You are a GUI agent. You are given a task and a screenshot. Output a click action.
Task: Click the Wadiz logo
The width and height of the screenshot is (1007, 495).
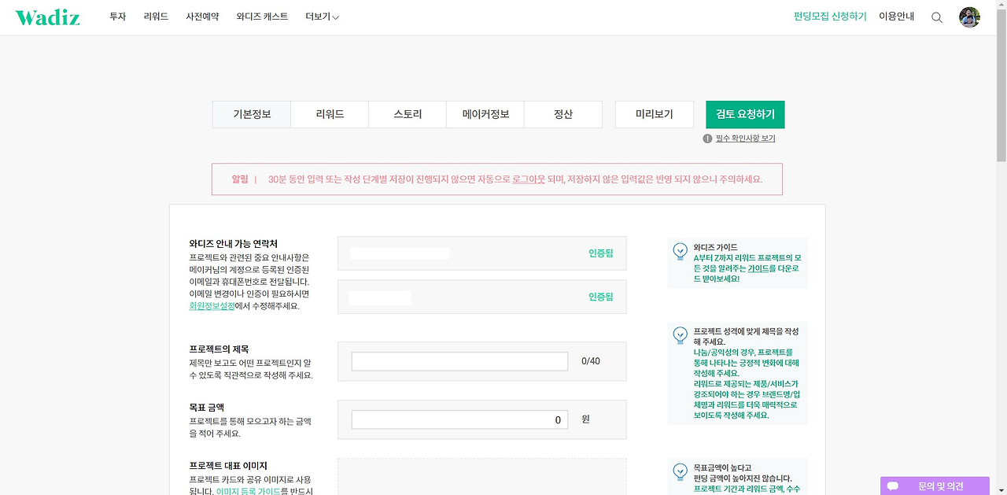(x=47, y=17)
